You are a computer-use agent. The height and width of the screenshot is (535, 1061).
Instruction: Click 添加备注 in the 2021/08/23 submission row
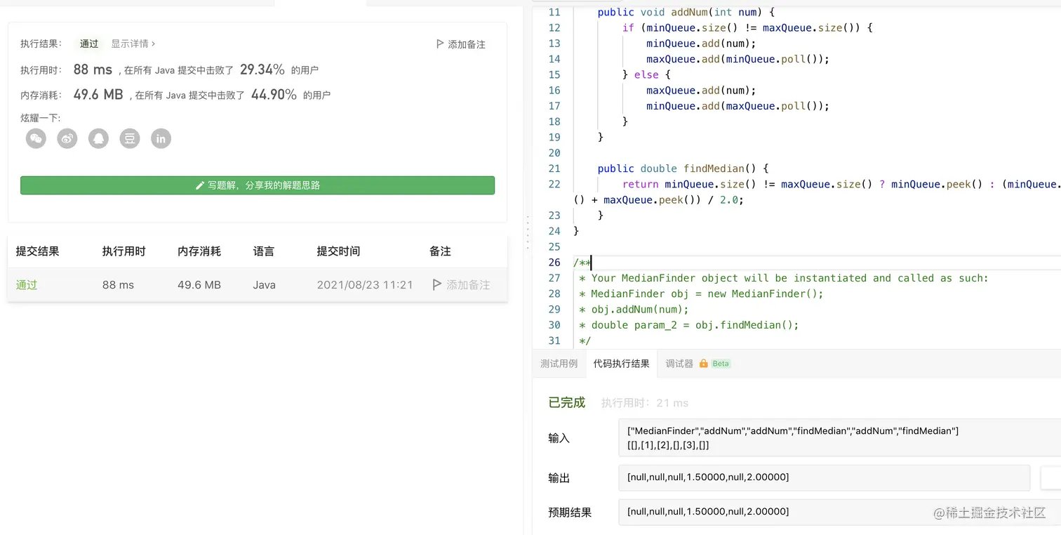461,285
